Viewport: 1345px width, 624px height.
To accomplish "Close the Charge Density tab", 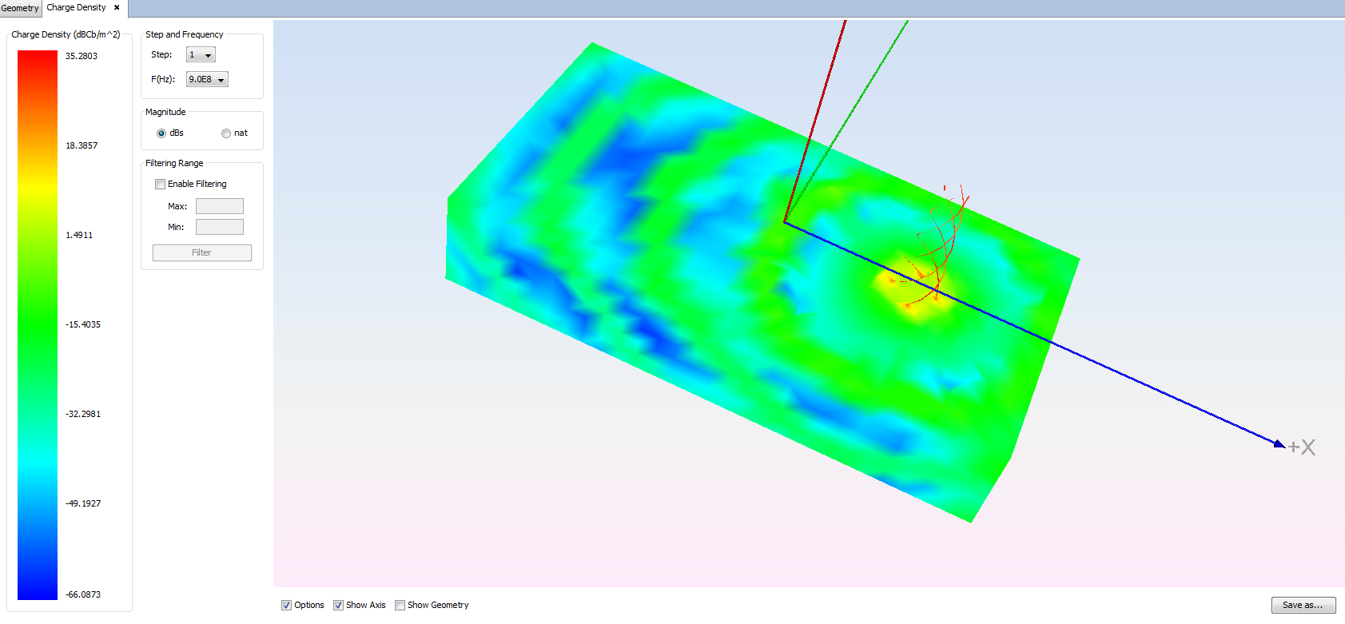I will pos(117,8).
